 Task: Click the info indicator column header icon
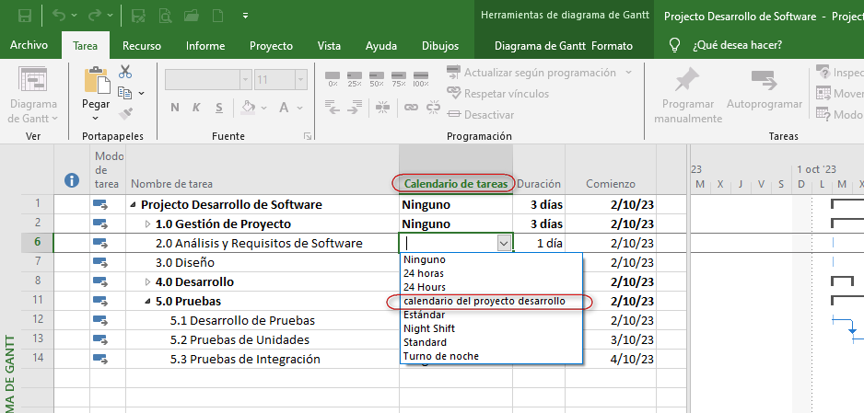(x=71, y=180)
